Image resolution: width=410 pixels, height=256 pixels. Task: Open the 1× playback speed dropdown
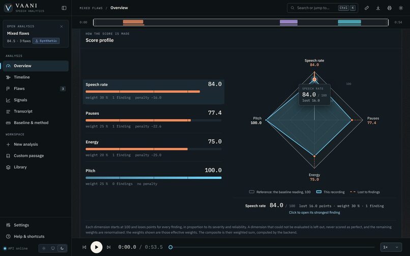391,247
